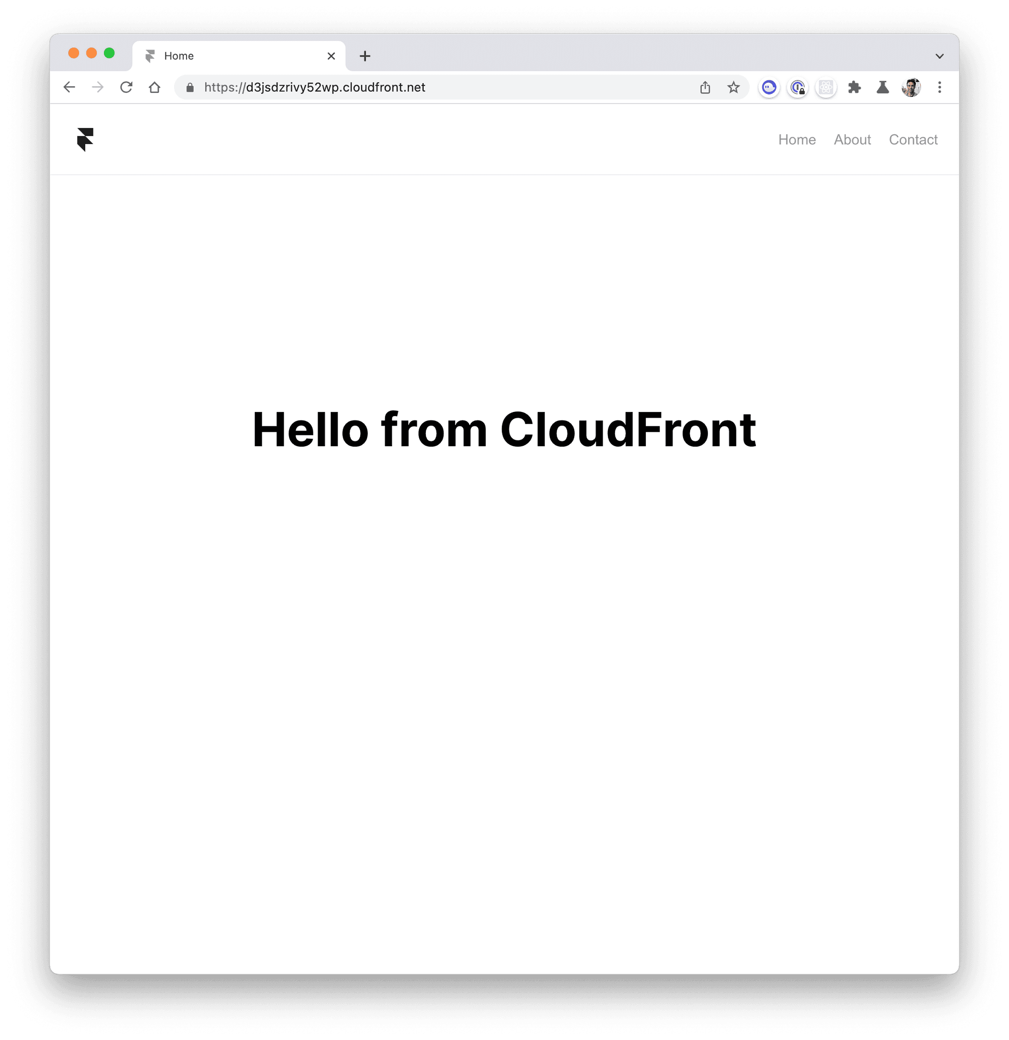Viewport: 1009px width, 1040px height.
Task: Open the Extensions puzzle icon
Action: (854, 87)
